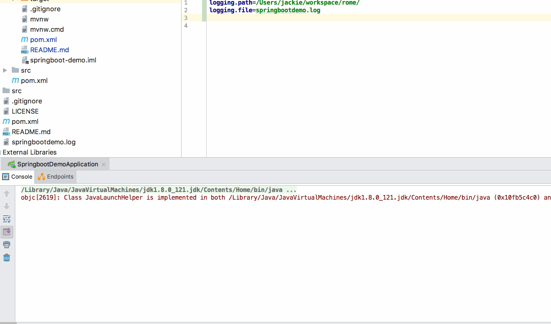Click the icon of root README.md
This screenshot has height=324, width=551.
coord(6,132)
